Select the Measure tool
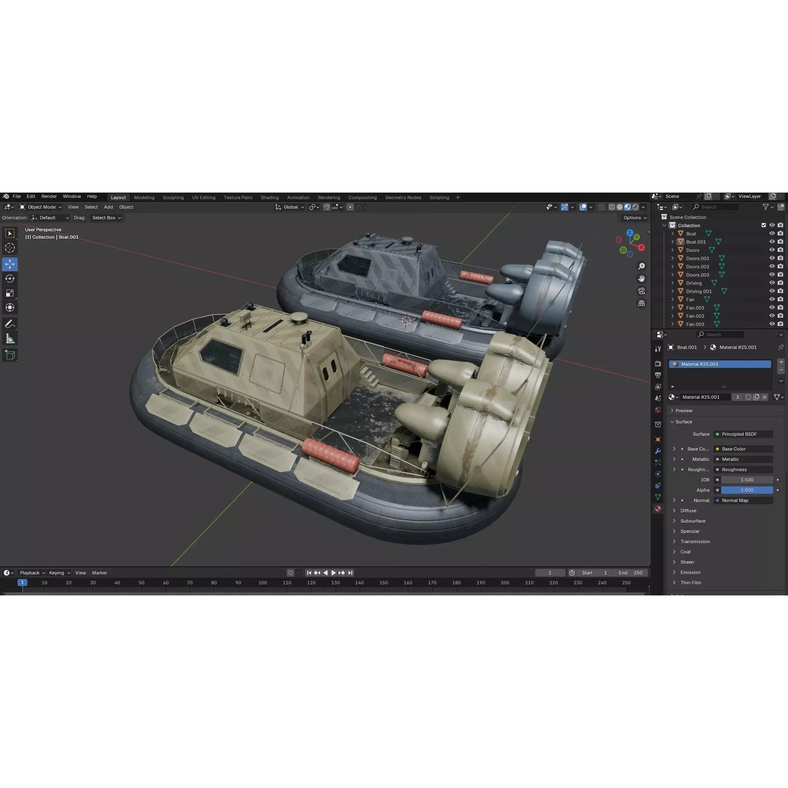The width and height of the screenshot is (788, 788). click(10, 338)
